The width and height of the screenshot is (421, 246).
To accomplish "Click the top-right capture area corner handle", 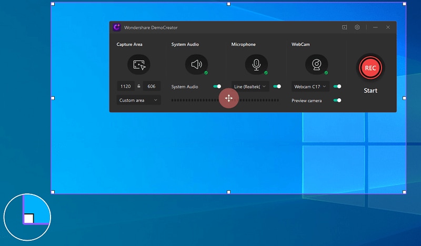I will [404, 4].
